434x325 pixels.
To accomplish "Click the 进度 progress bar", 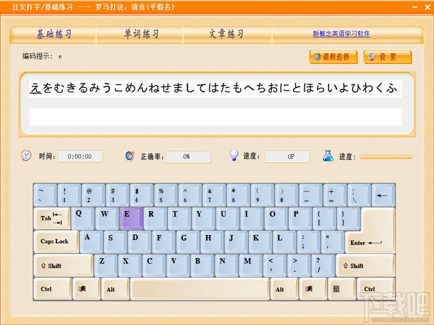I will pyautogui.click(x=386, y=157).
